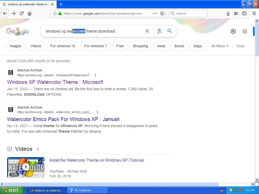Click the horizontal scrollbar left arrow

point(2,184)
